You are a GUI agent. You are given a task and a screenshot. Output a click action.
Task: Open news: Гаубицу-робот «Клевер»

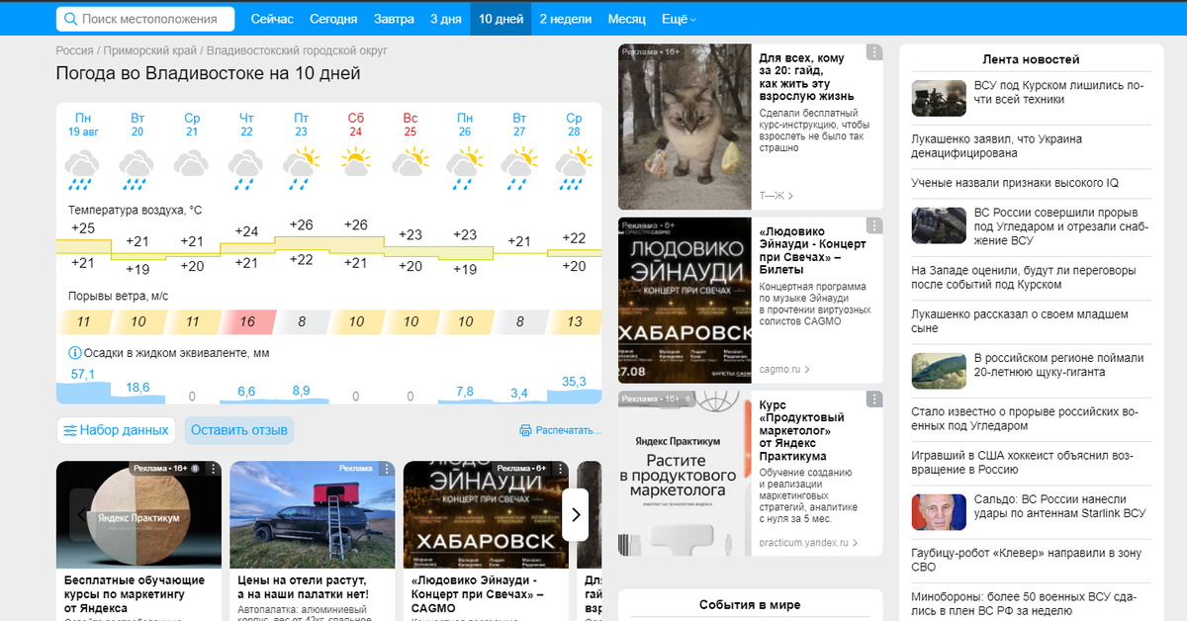[1026, 560]
